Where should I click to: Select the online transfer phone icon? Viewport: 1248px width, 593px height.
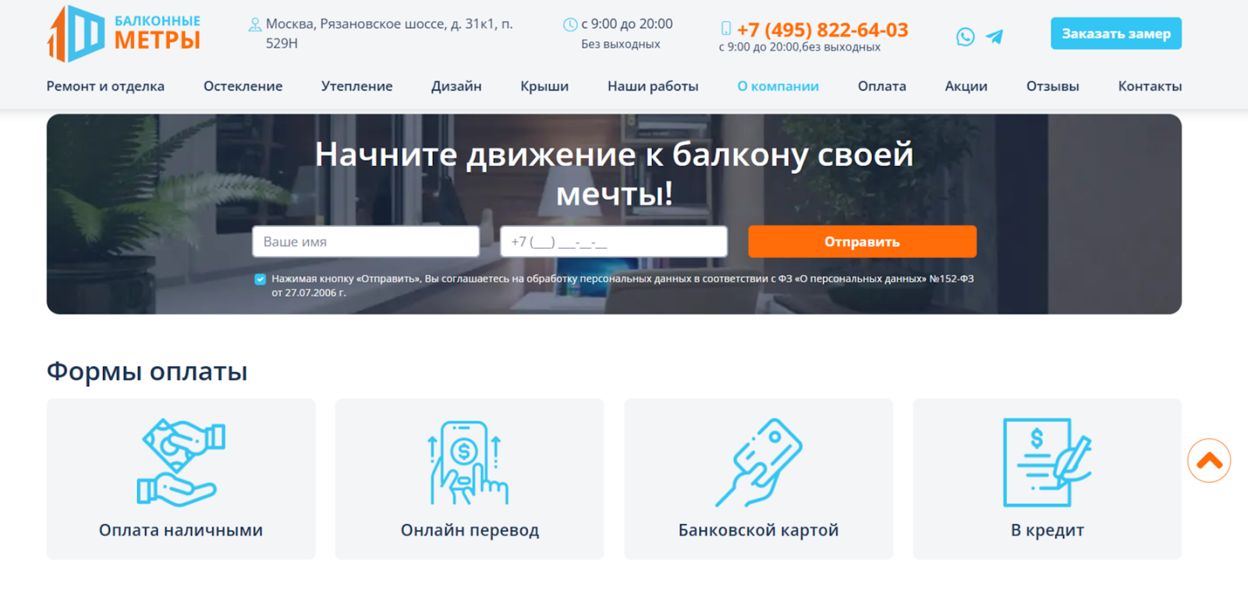[x=469, y=463]
